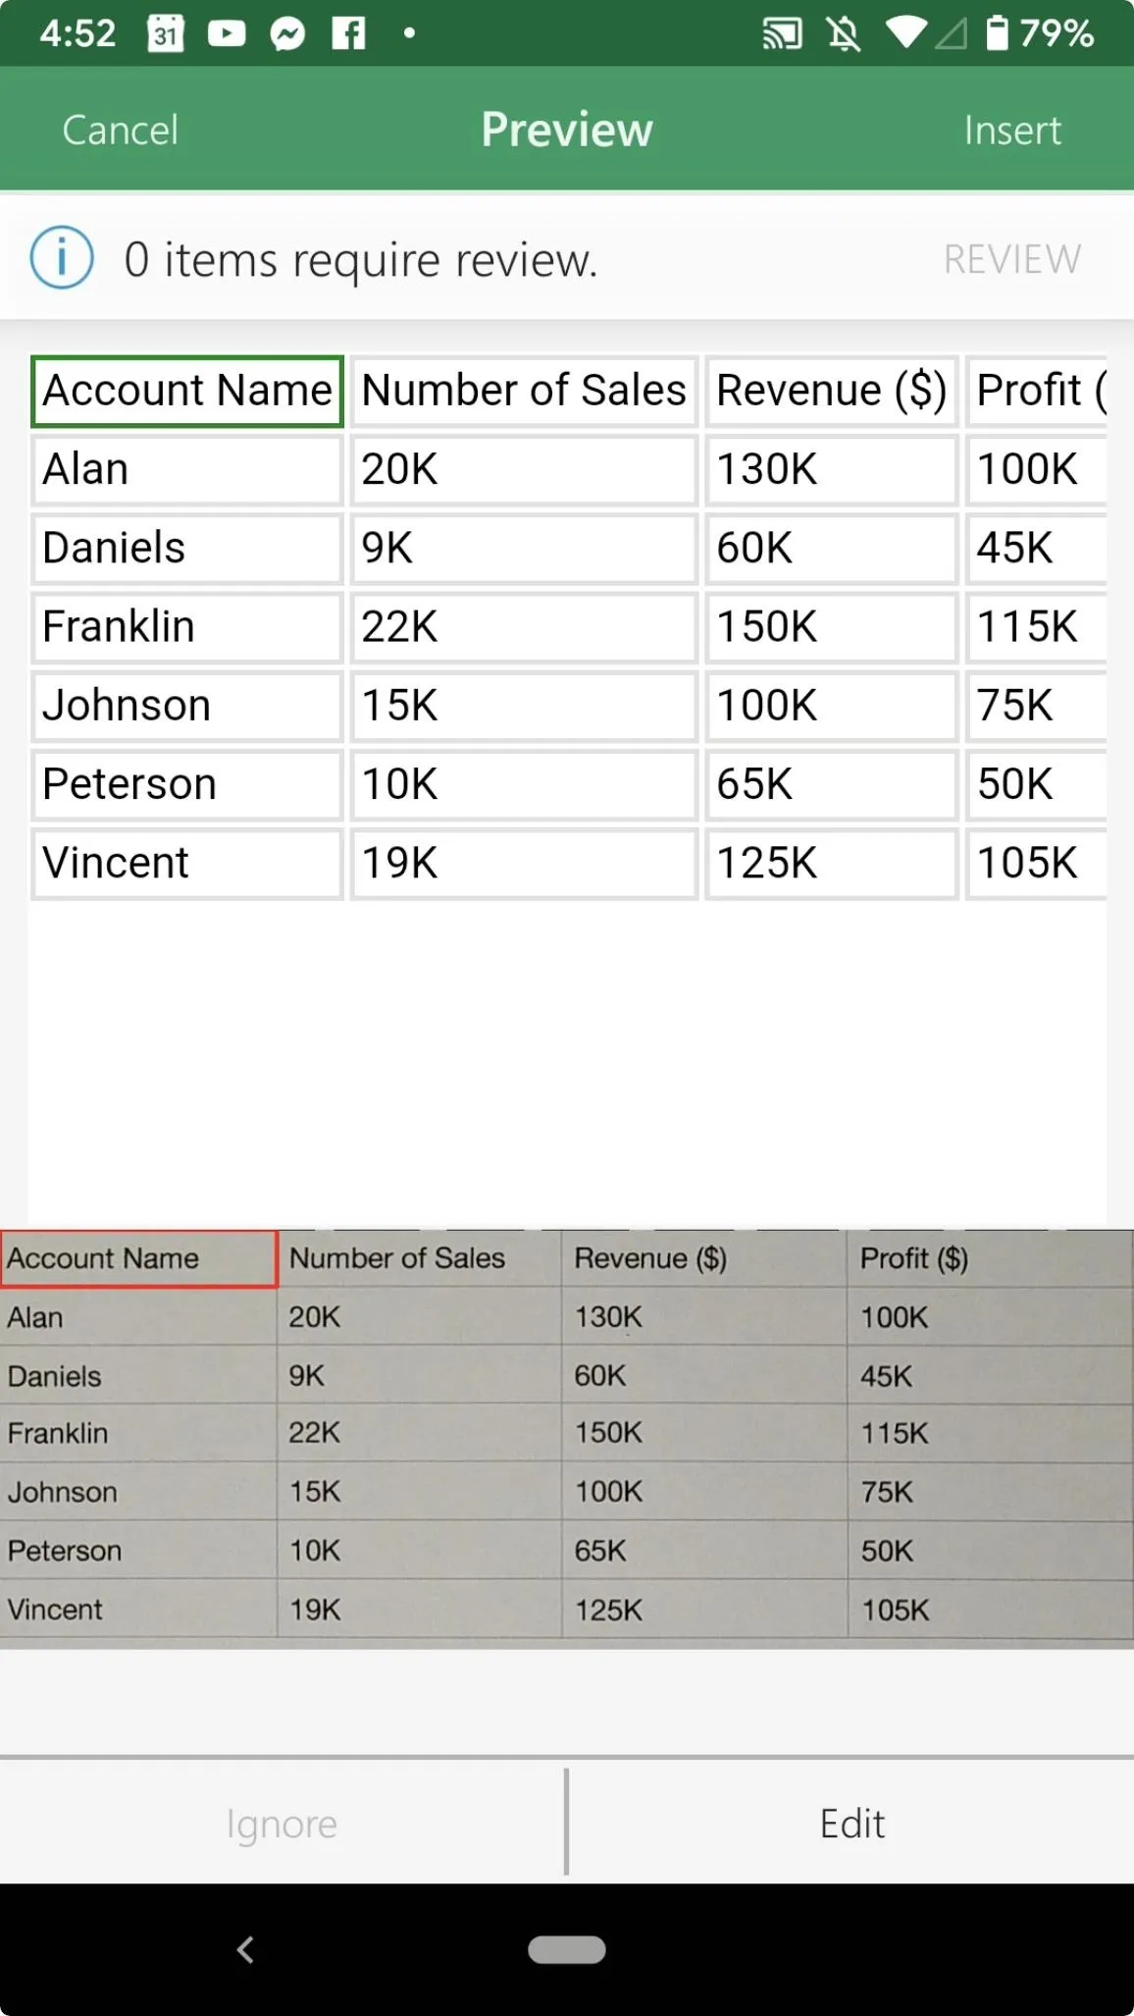This screenshot has width=1134, height=2016.
Task: Select the Number of Sales header cell
Action: pyautogui.click(x=524, y=391)
